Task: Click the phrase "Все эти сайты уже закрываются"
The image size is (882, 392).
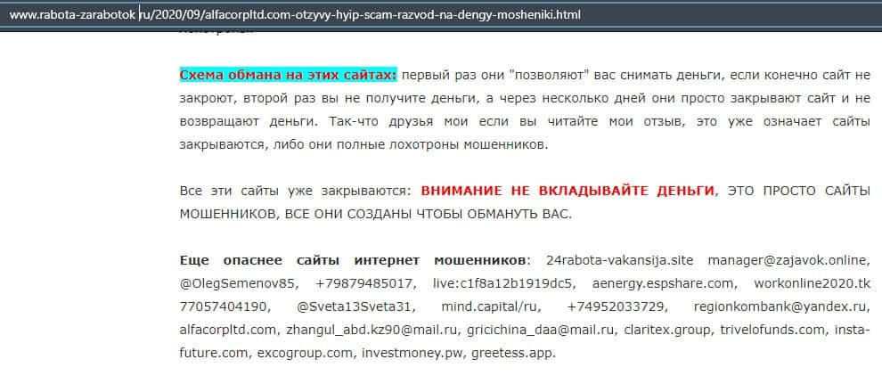Action: 294,191
